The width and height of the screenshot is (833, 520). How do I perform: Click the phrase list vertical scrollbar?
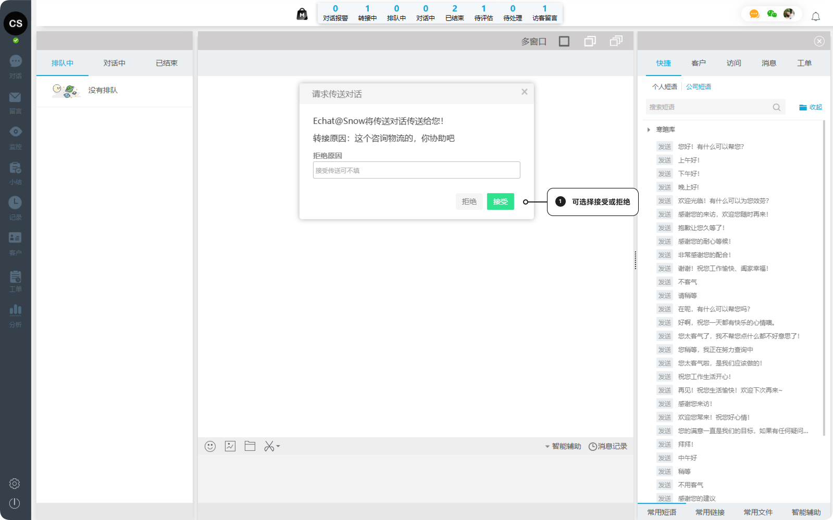(x=824, y=276)
